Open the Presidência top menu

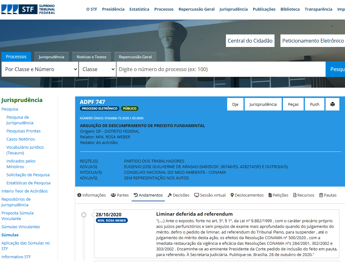113,9
